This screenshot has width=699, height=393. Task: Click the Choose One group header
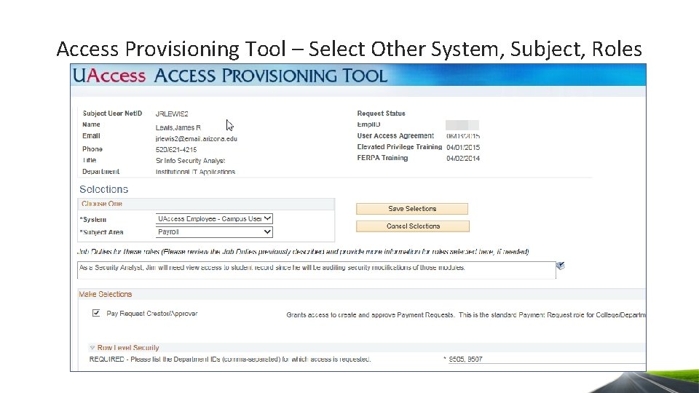[x=102, y=204]
